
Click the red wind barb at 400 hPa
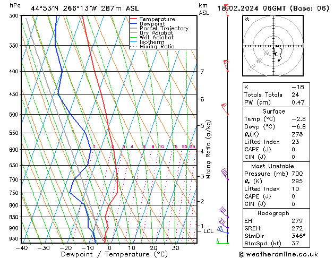click(226, 66)
